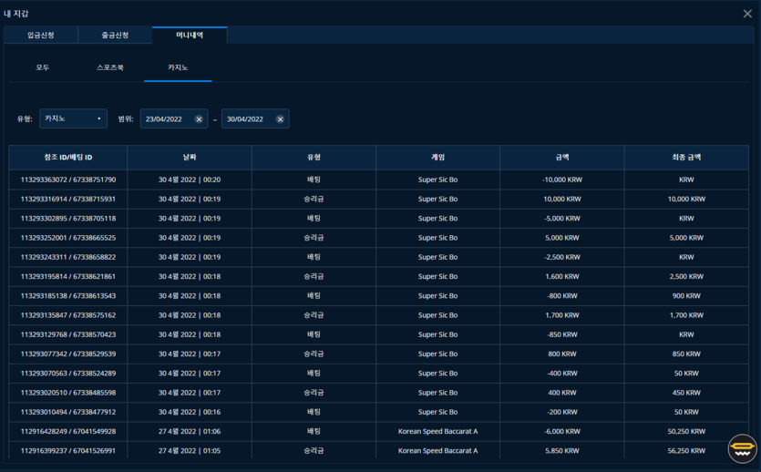The height and width of the screenshot is (472, 761).
Task: Select ID 113293010494 / 67338477912
Action: point(68,413)
